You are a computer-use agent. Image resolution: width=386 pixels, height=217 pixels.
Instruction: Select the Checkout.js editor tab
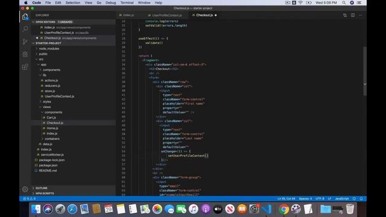(204, 15)
